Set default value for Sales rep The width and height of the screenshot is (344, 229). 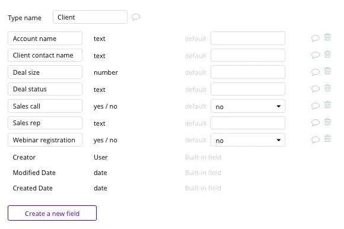tap(248, 123)
